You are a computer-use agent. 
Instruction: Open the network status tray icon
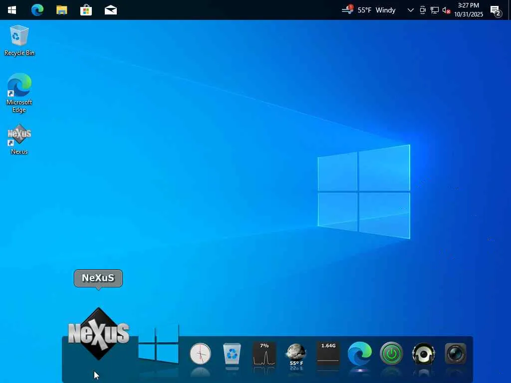[435, 10]
